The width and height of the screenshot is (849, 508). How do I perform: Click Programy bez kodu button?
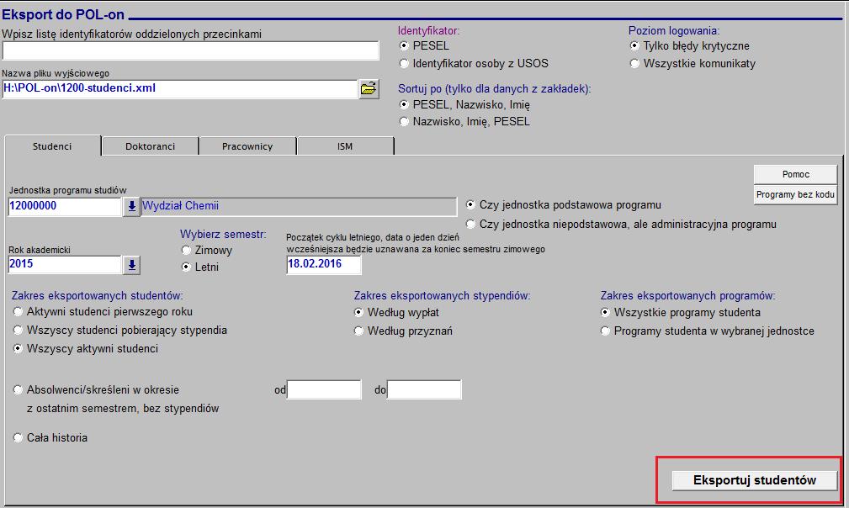[795, 195]
